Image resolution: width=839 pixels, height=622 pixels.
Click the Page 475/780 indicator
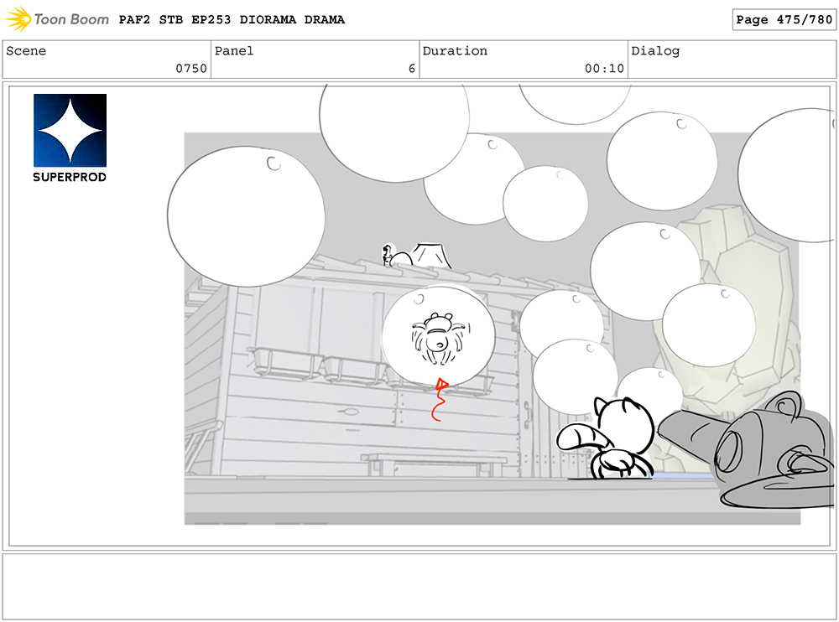pos(784,20)
